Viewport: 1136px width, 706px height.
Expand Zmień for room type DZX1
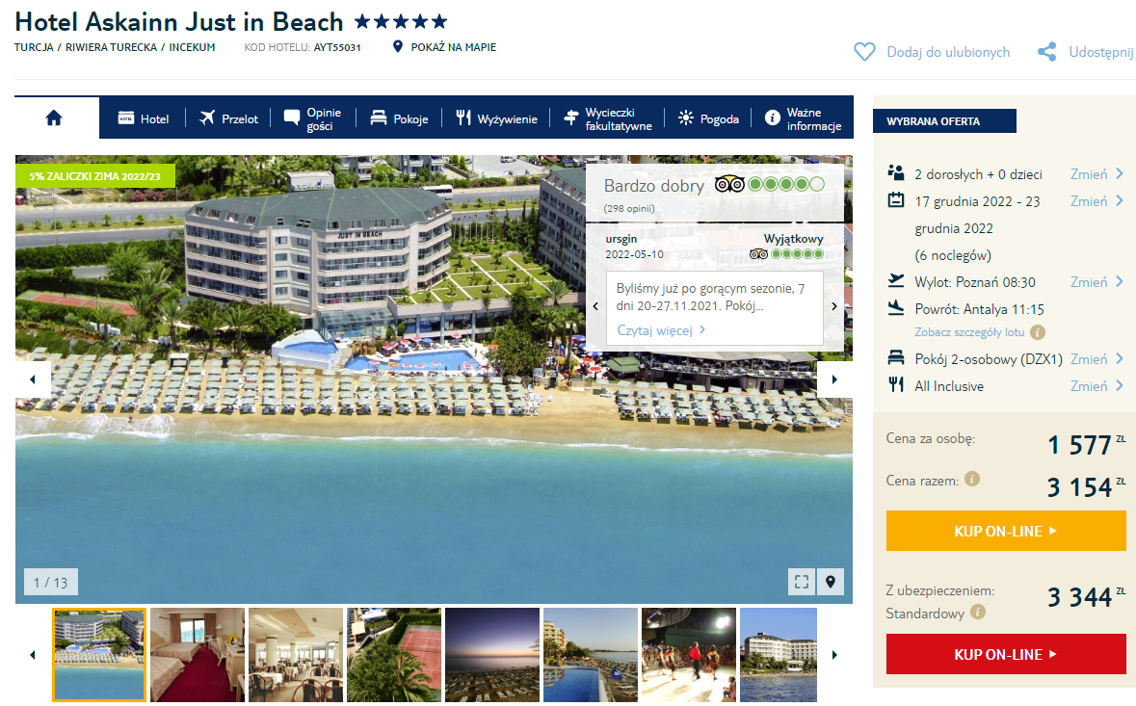(x=1096, y=359)
